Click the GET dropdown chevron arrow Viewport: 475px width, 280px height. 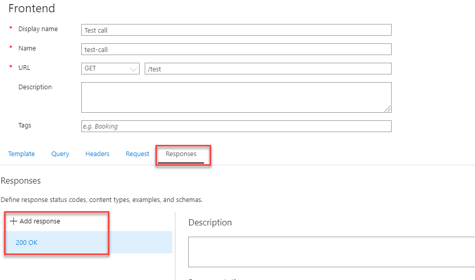point(133,69)
